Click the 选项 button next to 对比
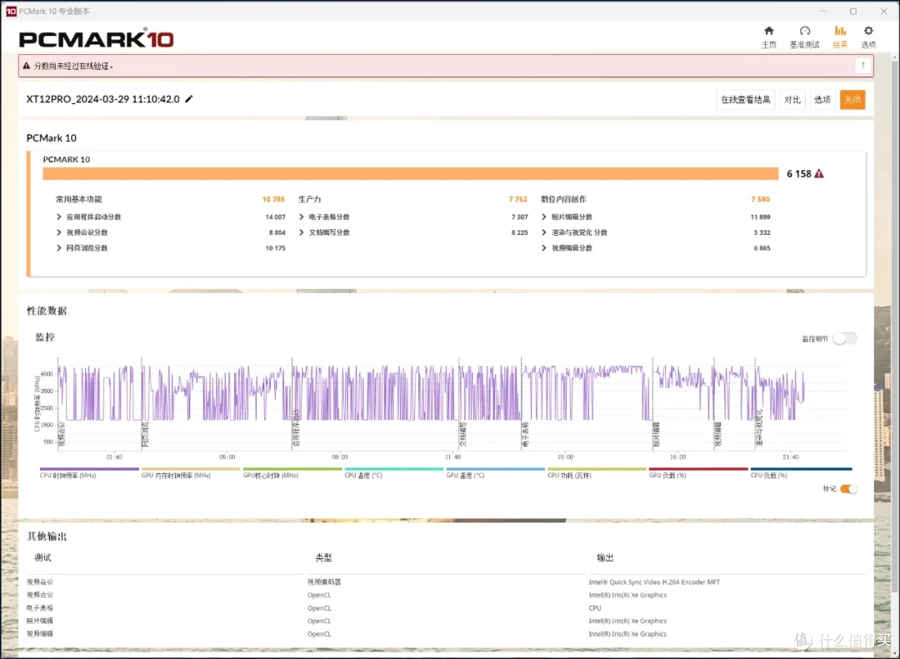 (822, 100)
